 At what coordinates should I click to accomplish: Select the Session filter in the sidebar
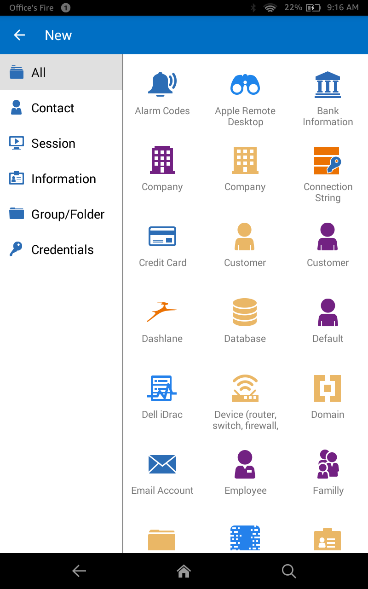pos(53,143)
